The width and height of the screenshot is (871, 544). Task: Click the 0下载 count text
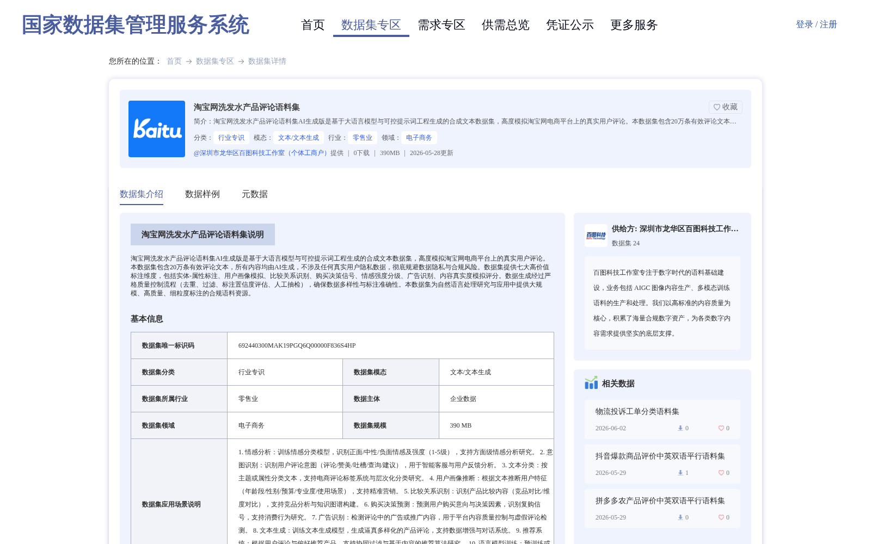361,153
